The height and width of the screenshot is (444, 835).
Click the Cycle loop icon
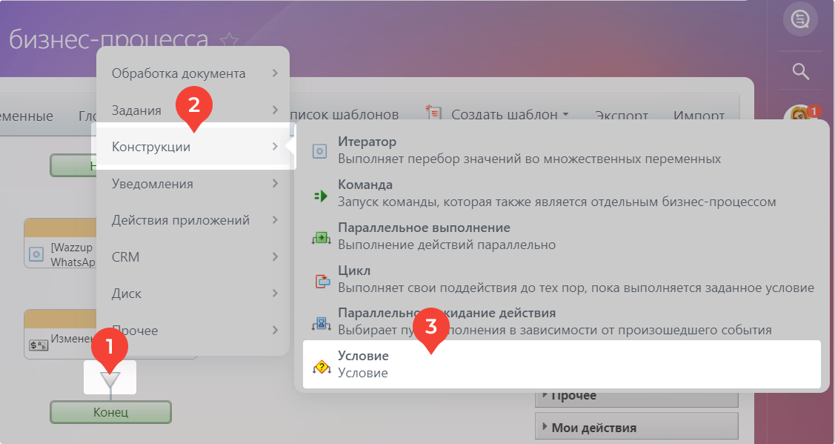coord(322,281)
